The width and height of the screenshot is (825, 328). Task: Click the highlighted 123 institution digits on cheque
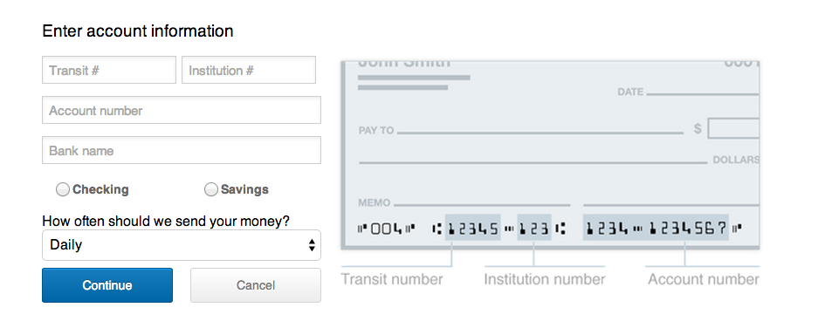(x=534, y=228)
